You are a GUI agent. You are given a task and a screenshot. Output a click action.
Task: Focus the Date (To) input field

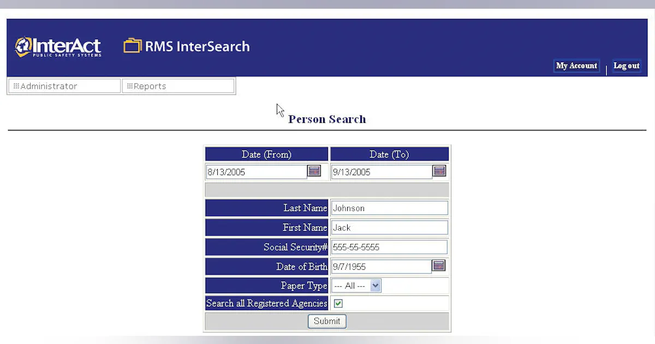pyautogui.click(x=382, y=172)
